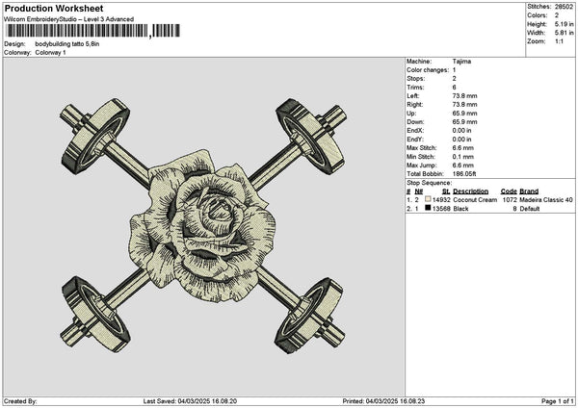Click the St. column header

click(446, 191)
